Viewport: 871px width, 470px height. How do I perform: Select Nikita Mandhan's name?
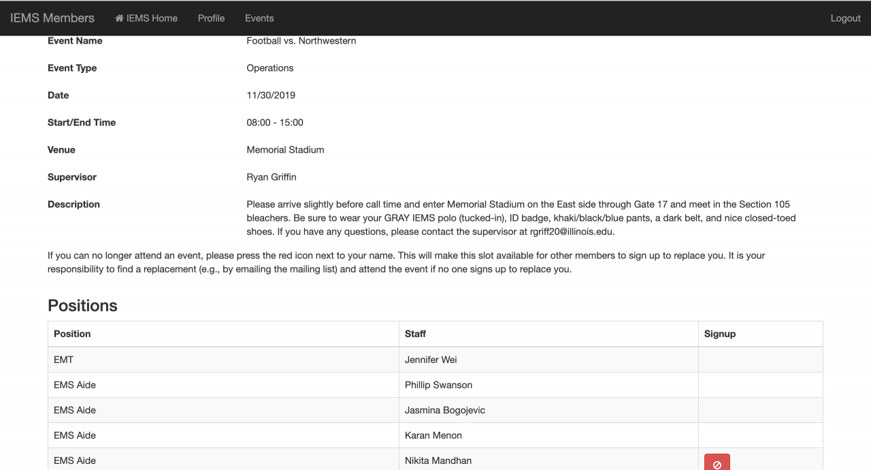click(x=438, y=460)
